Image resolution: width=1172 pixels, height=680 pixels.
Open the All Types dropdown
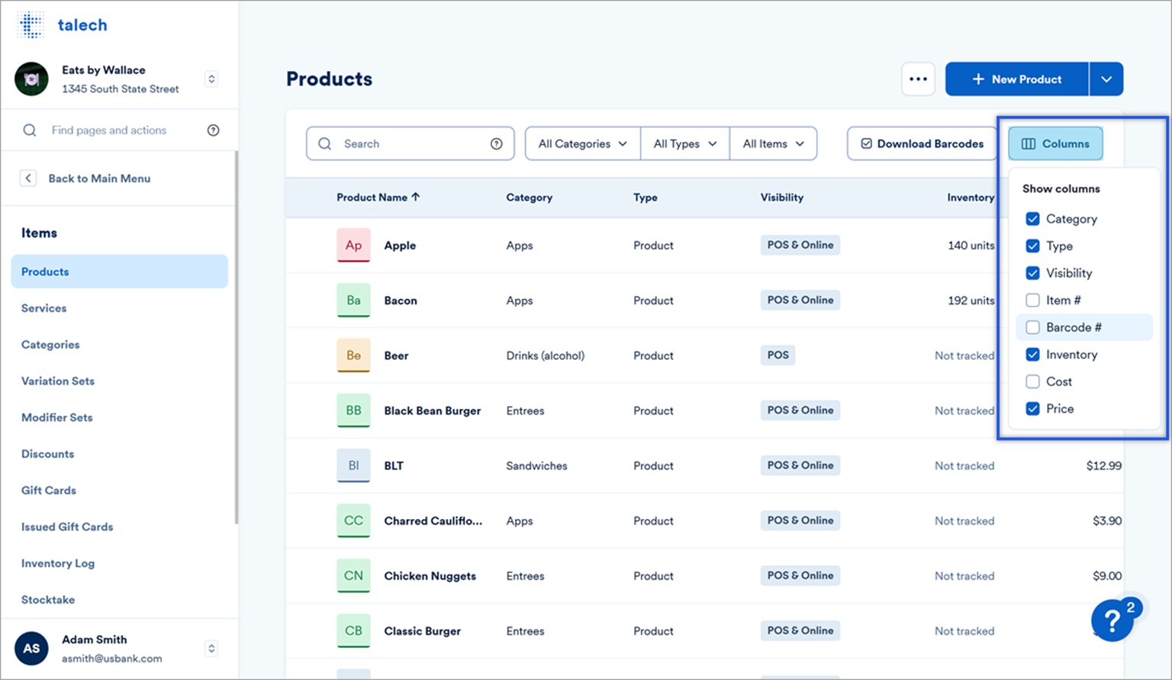[685, 143]
